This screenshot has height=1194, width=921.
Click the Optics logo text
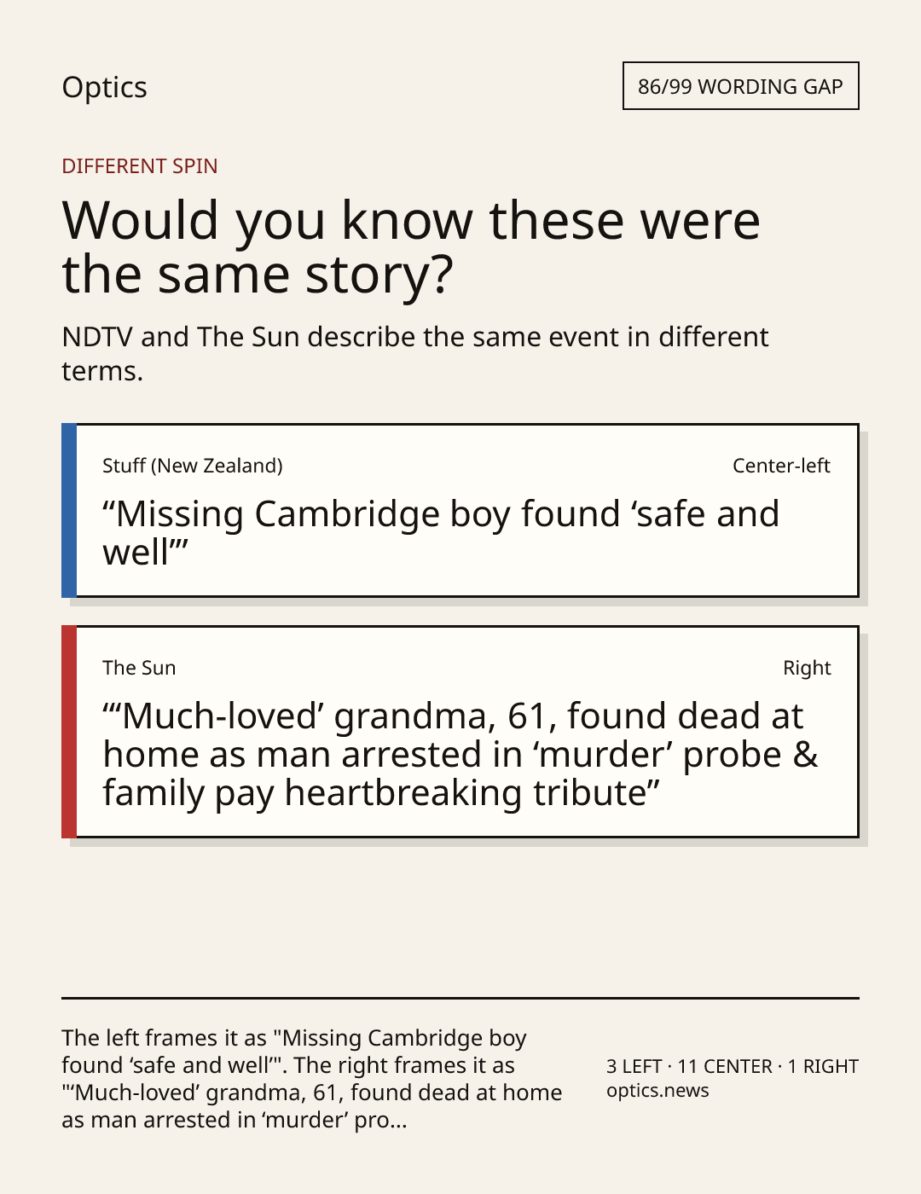[x=104, y=87]
